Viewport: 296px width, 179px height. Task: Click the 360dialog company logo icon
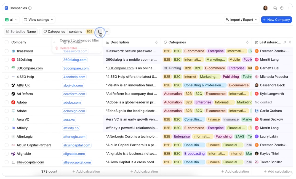pyautogui.click(x=13, y=60)
